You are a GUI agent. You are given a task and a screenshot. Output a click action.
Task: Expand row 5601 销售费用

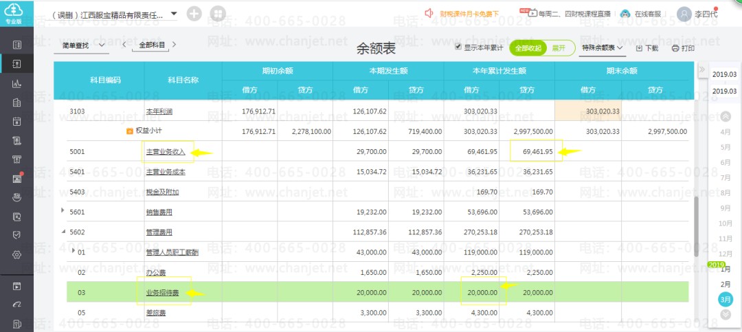coord(63,210)
